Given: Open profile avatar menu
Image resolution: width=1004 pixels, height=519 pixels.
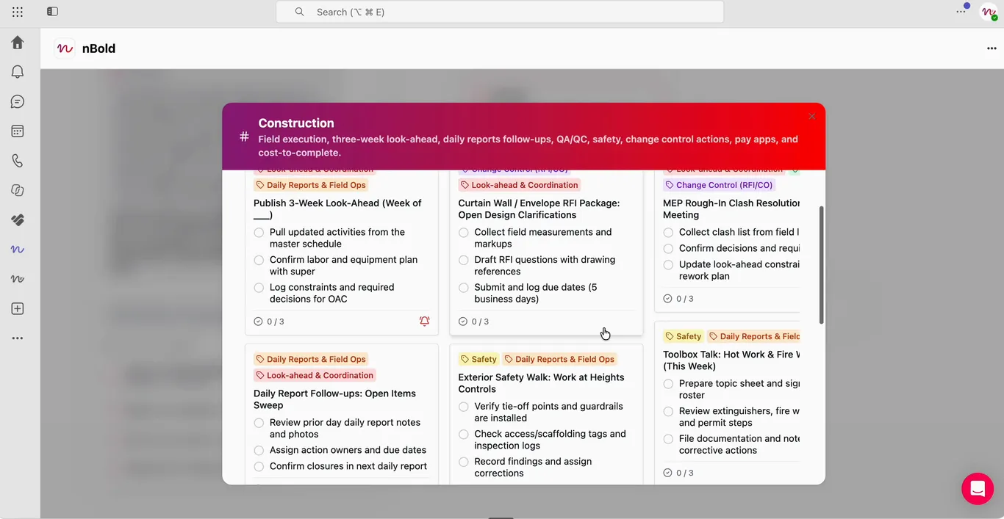Looking at the screenshot, I should (989, 12).
